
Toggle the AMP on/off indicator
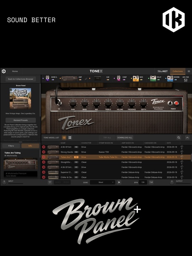point(80,80)
